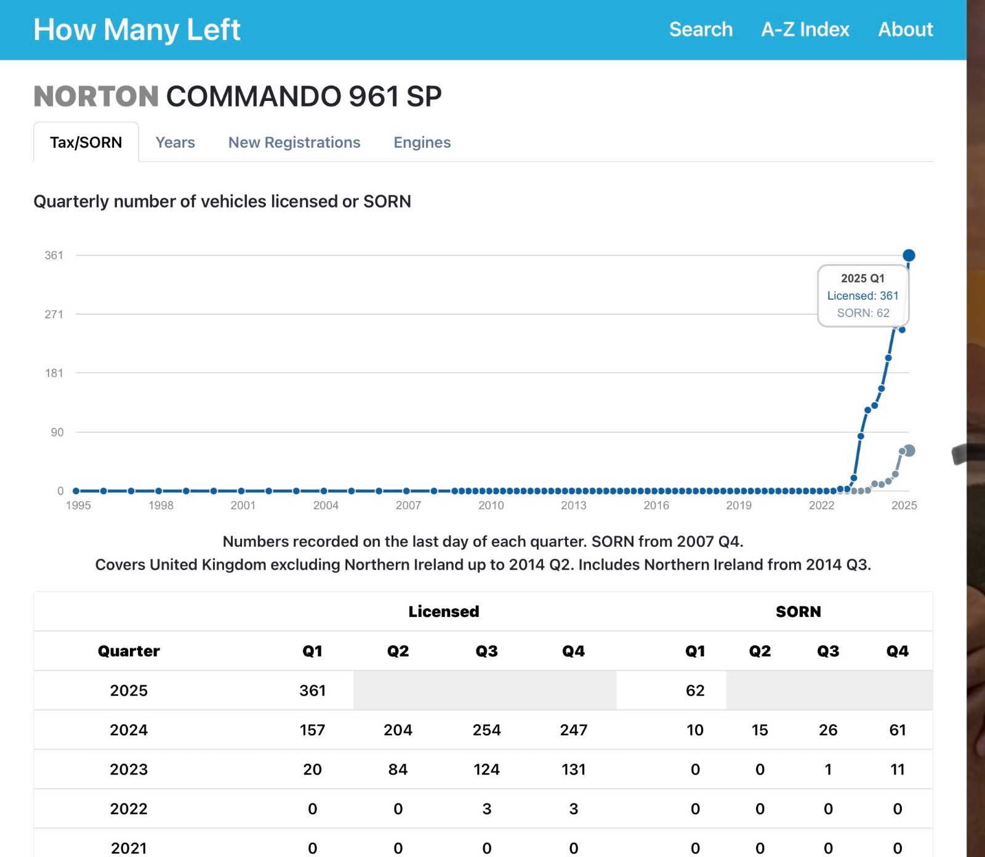Click the NORTON make heading link

pyautogui.click(x=96, y=97)
